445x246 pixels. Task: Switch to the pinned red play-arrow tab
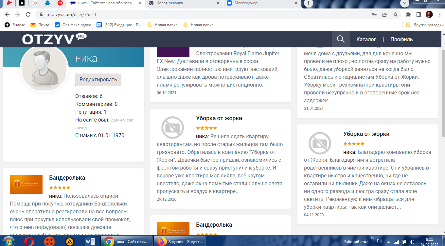(9, 3)
